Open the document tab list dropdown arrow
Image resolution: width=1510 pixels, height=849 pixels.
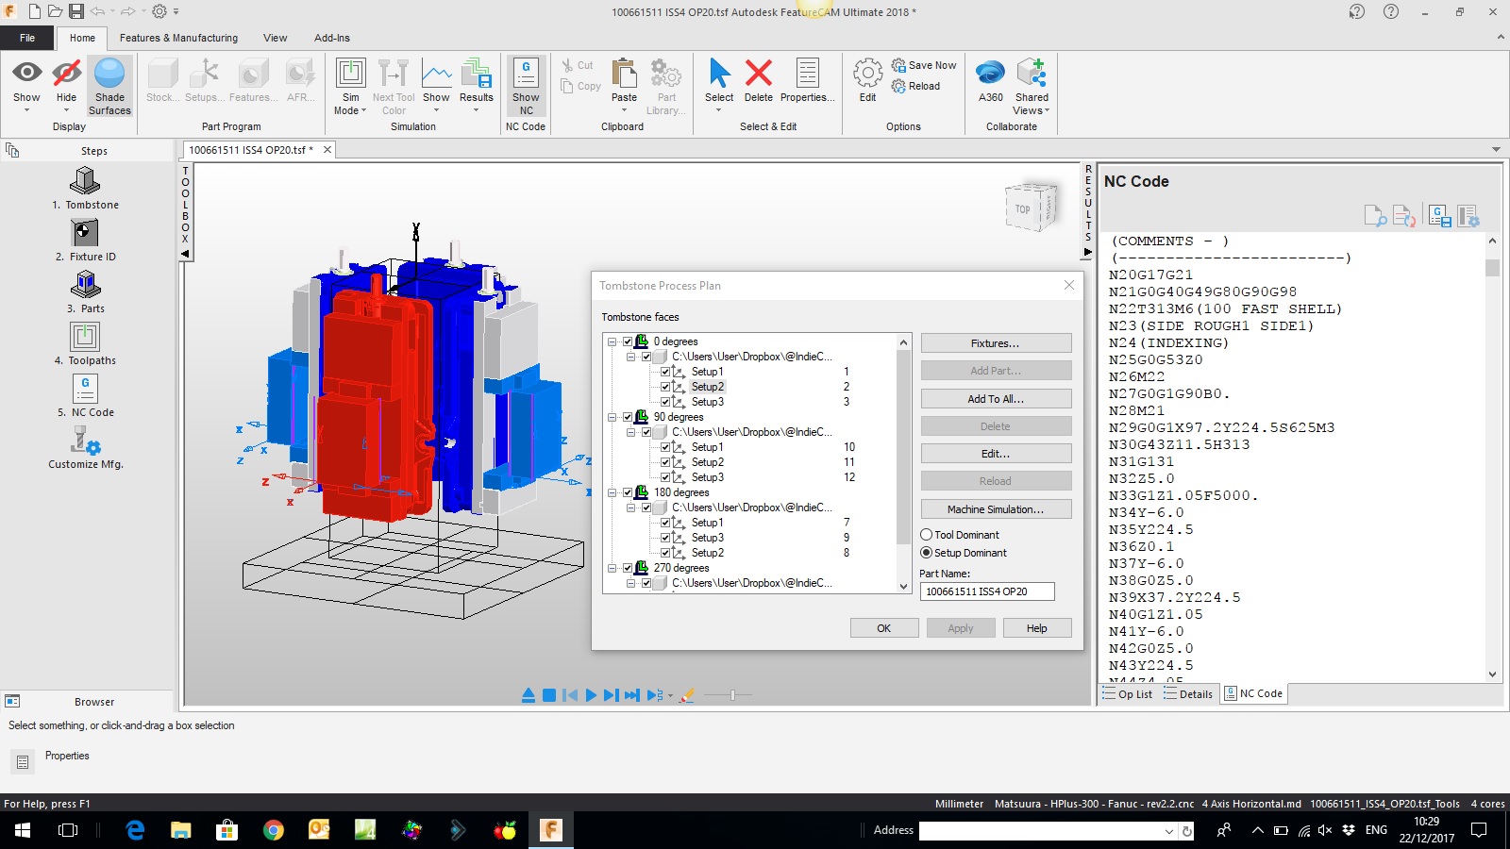click(1496, 150)
